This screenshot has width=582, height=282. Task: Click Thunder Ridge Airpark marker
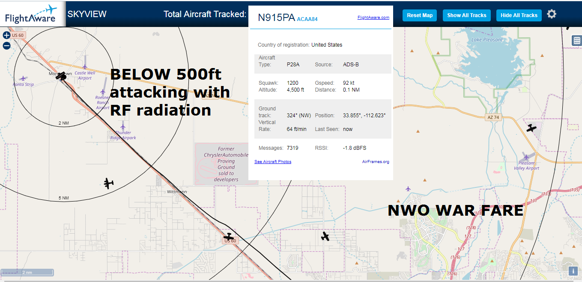point(123,127)
